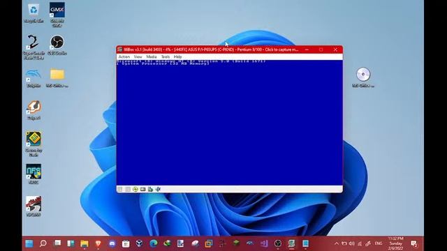Click the network status bar icon
The image size is (447, 251).
click(150, 189)
